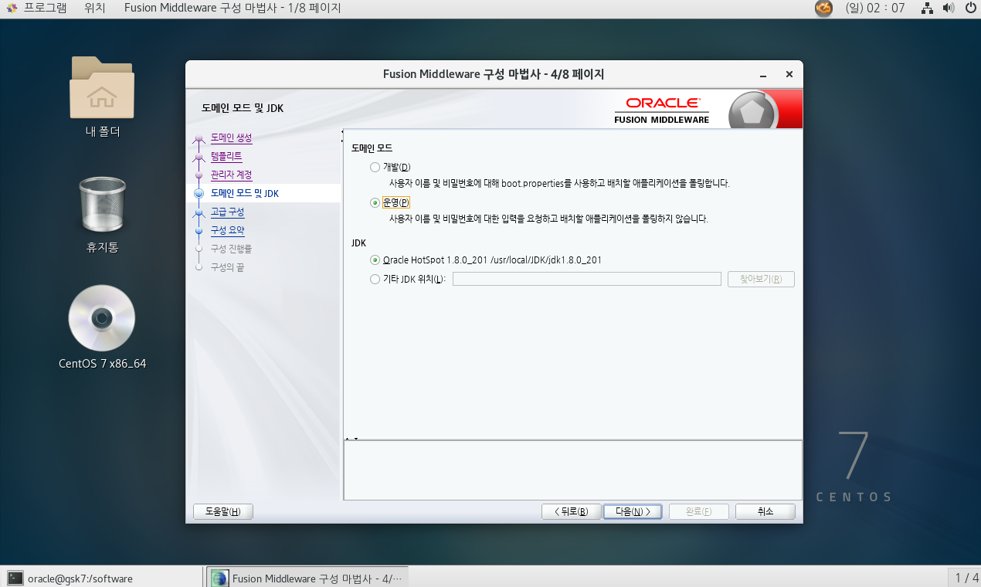The height and width of the screenshot is (587, 981).
Task: Click the 구성 진행률 step text
Action: [x=231, y=249]
